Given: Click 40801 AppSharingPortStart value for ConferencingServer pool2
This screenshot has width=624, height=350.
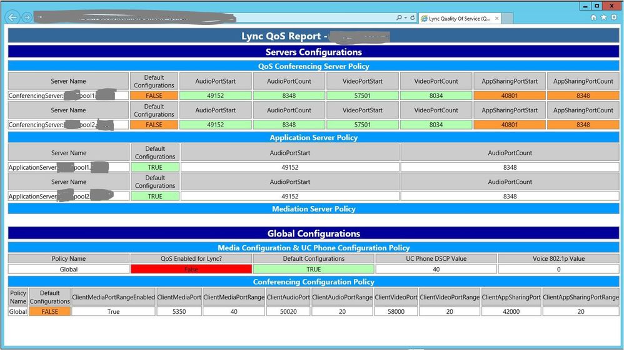Looking at the screenshot, I should (510, 124).
